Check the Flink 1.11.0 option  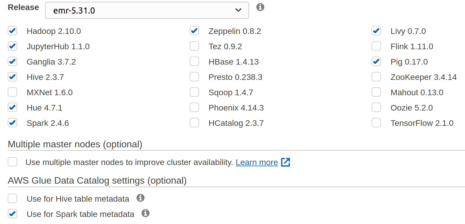(376, 46)
